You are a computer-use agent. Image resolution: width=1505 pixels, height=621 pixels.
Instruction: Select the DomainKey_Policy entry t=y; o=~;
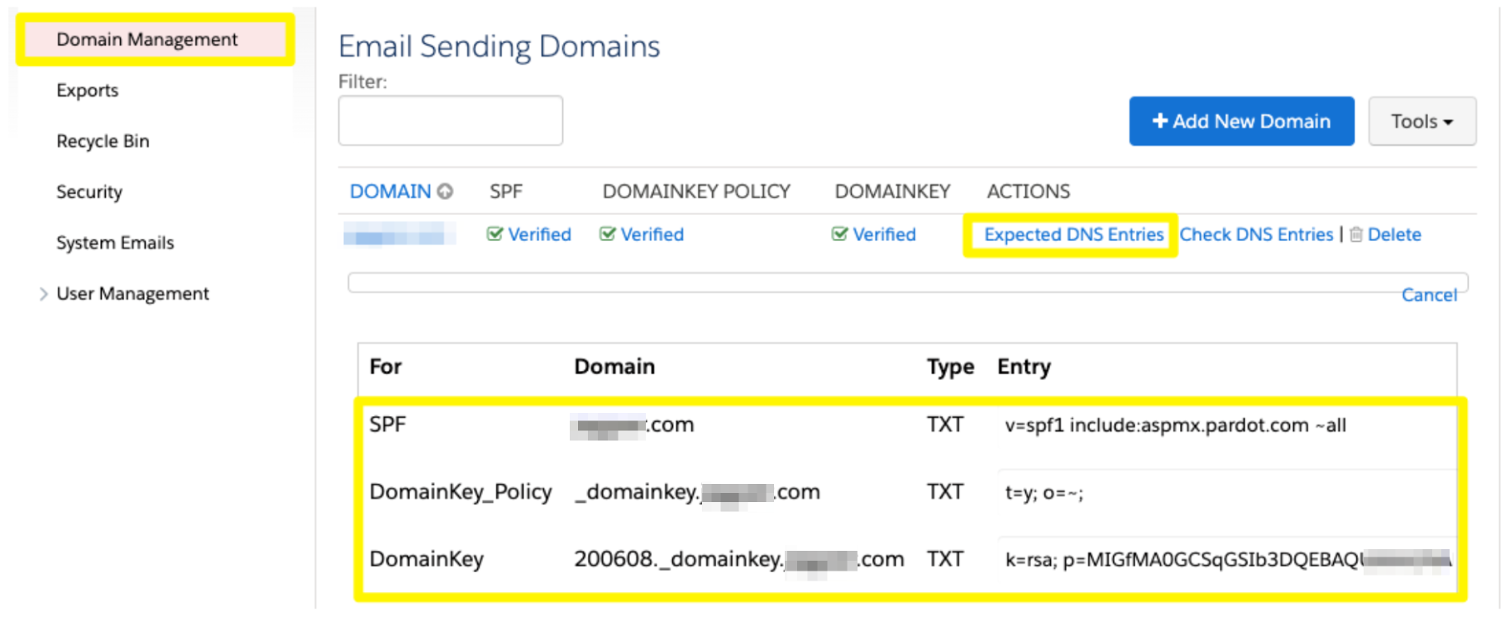1044,493
